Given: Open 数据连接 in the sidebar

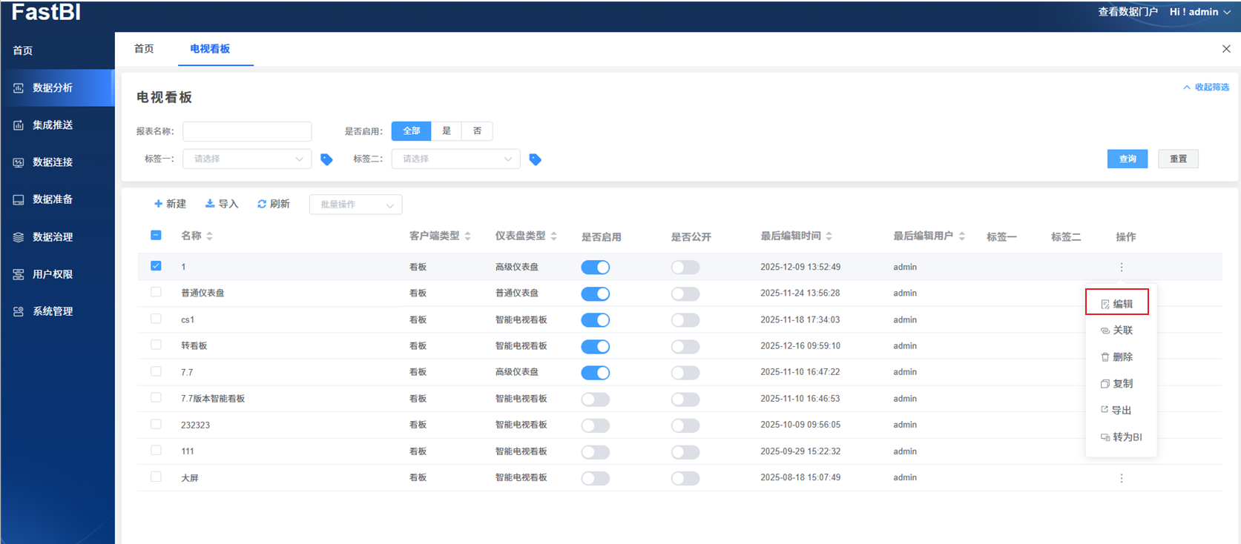Looking at the screenshot, I should point(53,162).
